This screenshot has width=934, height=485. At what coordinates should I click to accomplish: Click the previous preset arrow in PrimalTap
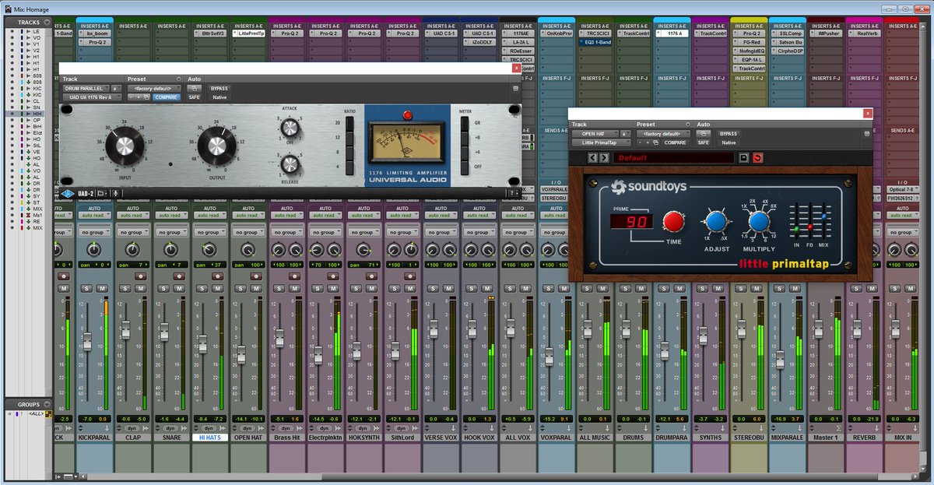click(x=593, y=158)
